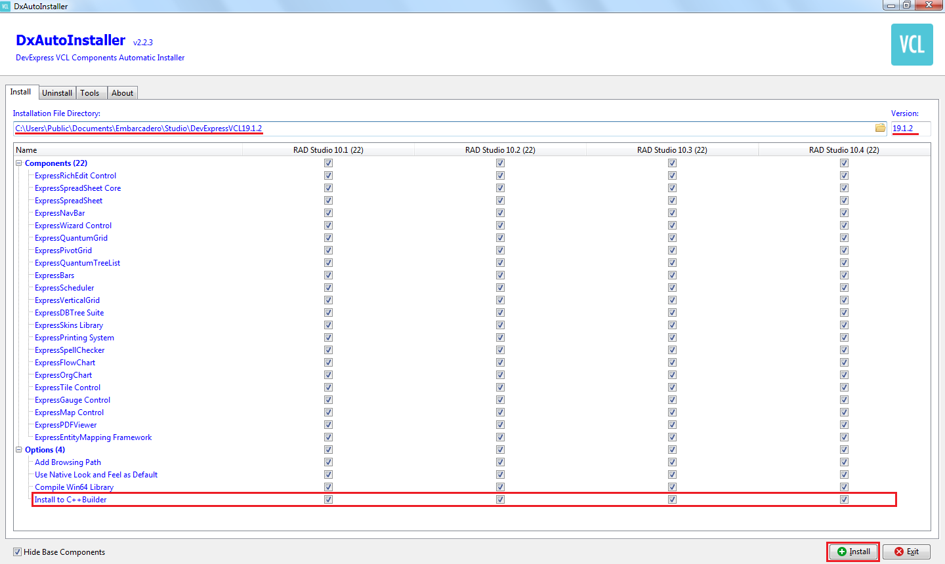Uncheck Add Browsing Path for RAD Studio 10.3
Image resolution: width=945 pixels, height=564 pixels.
(x=672, y=462)
